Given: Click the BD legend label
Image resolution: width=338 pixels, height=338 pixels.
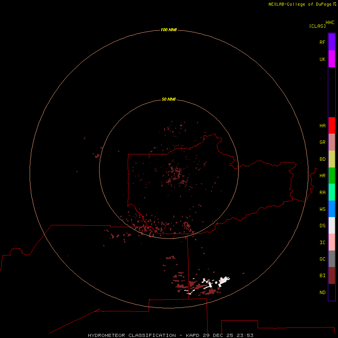Looking at the screenshot, I should pos(323,159).
